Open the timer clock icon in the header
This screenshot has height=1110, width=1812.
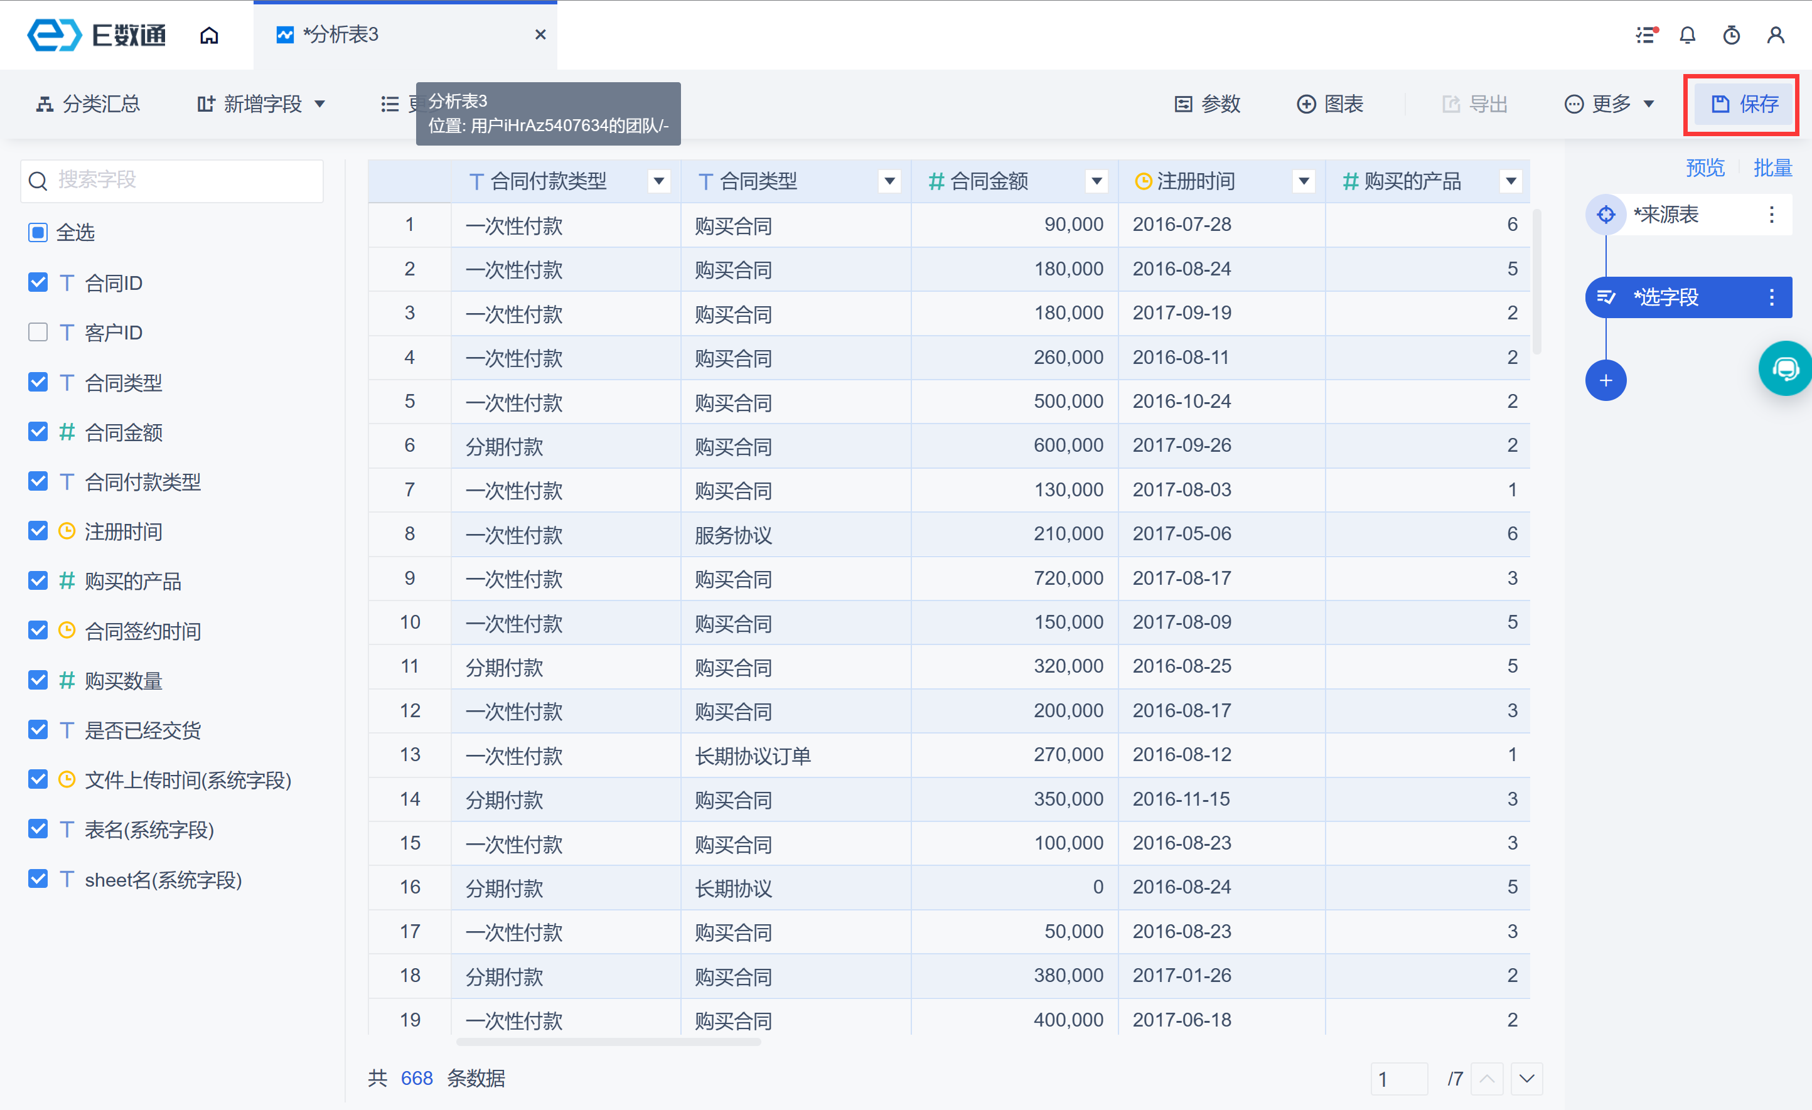[x=1731, y=35]
